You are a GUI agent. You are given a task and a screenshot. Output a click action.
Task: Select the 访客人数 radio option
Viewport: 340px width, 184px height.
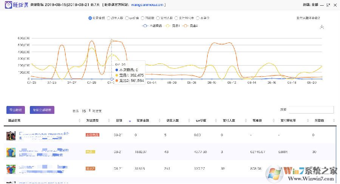[x=108, y=18]
